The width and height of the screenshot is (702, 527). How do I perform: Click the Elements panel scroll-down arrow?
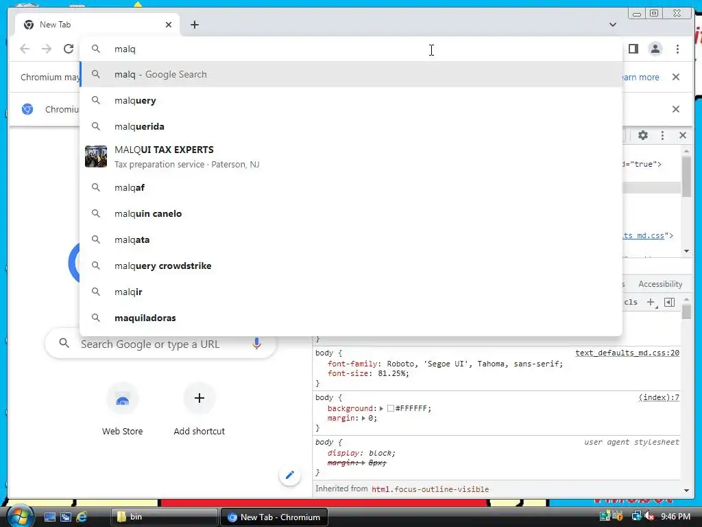pos(686,251)
